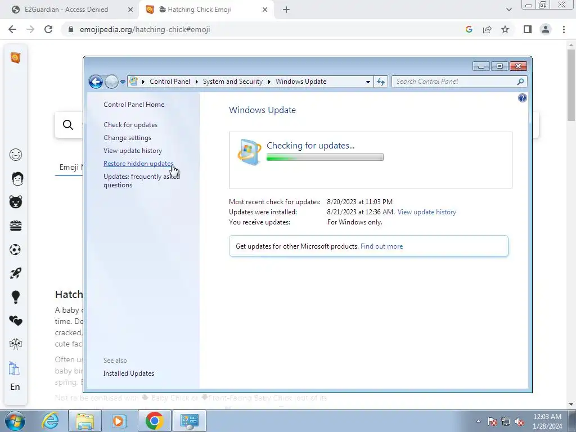
Task: Open Travel category rocket icon
Action: (x=15, y=273)
